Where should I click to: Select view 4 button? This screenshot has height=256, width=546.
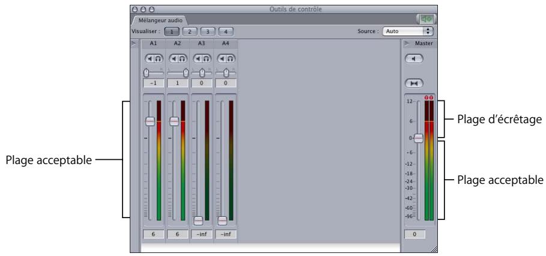[226, 32]
